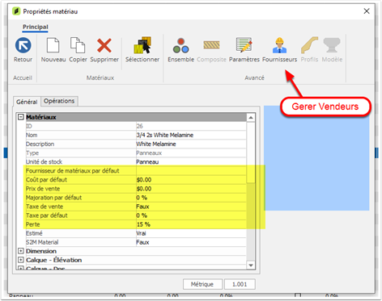
Task: Click the Matériaux section header text
Action: (x=41, y=117)
